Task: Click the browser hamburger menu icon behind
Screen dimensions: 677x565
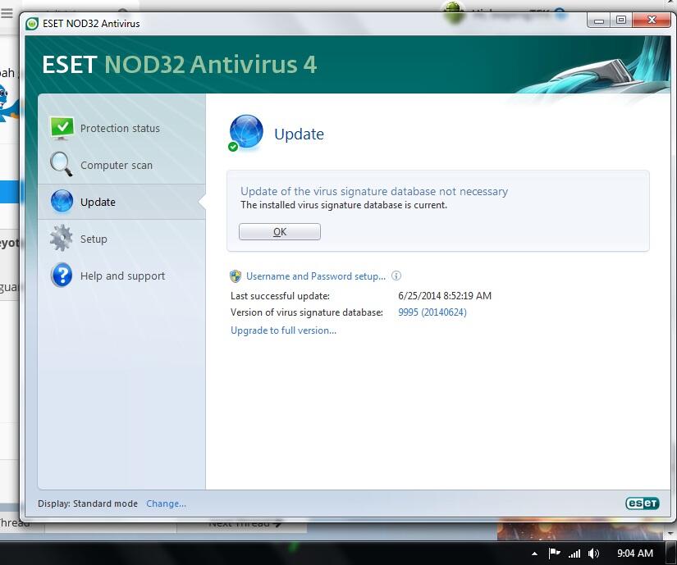Action: (x=7, y=13)
